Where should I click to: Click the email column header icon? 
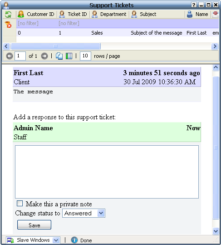216,14
